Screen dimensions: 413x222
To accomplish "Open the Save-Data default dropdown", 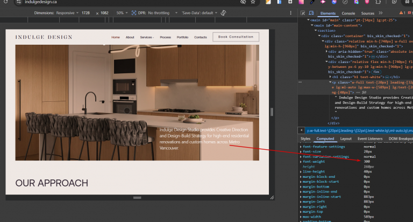I will 200,13.
